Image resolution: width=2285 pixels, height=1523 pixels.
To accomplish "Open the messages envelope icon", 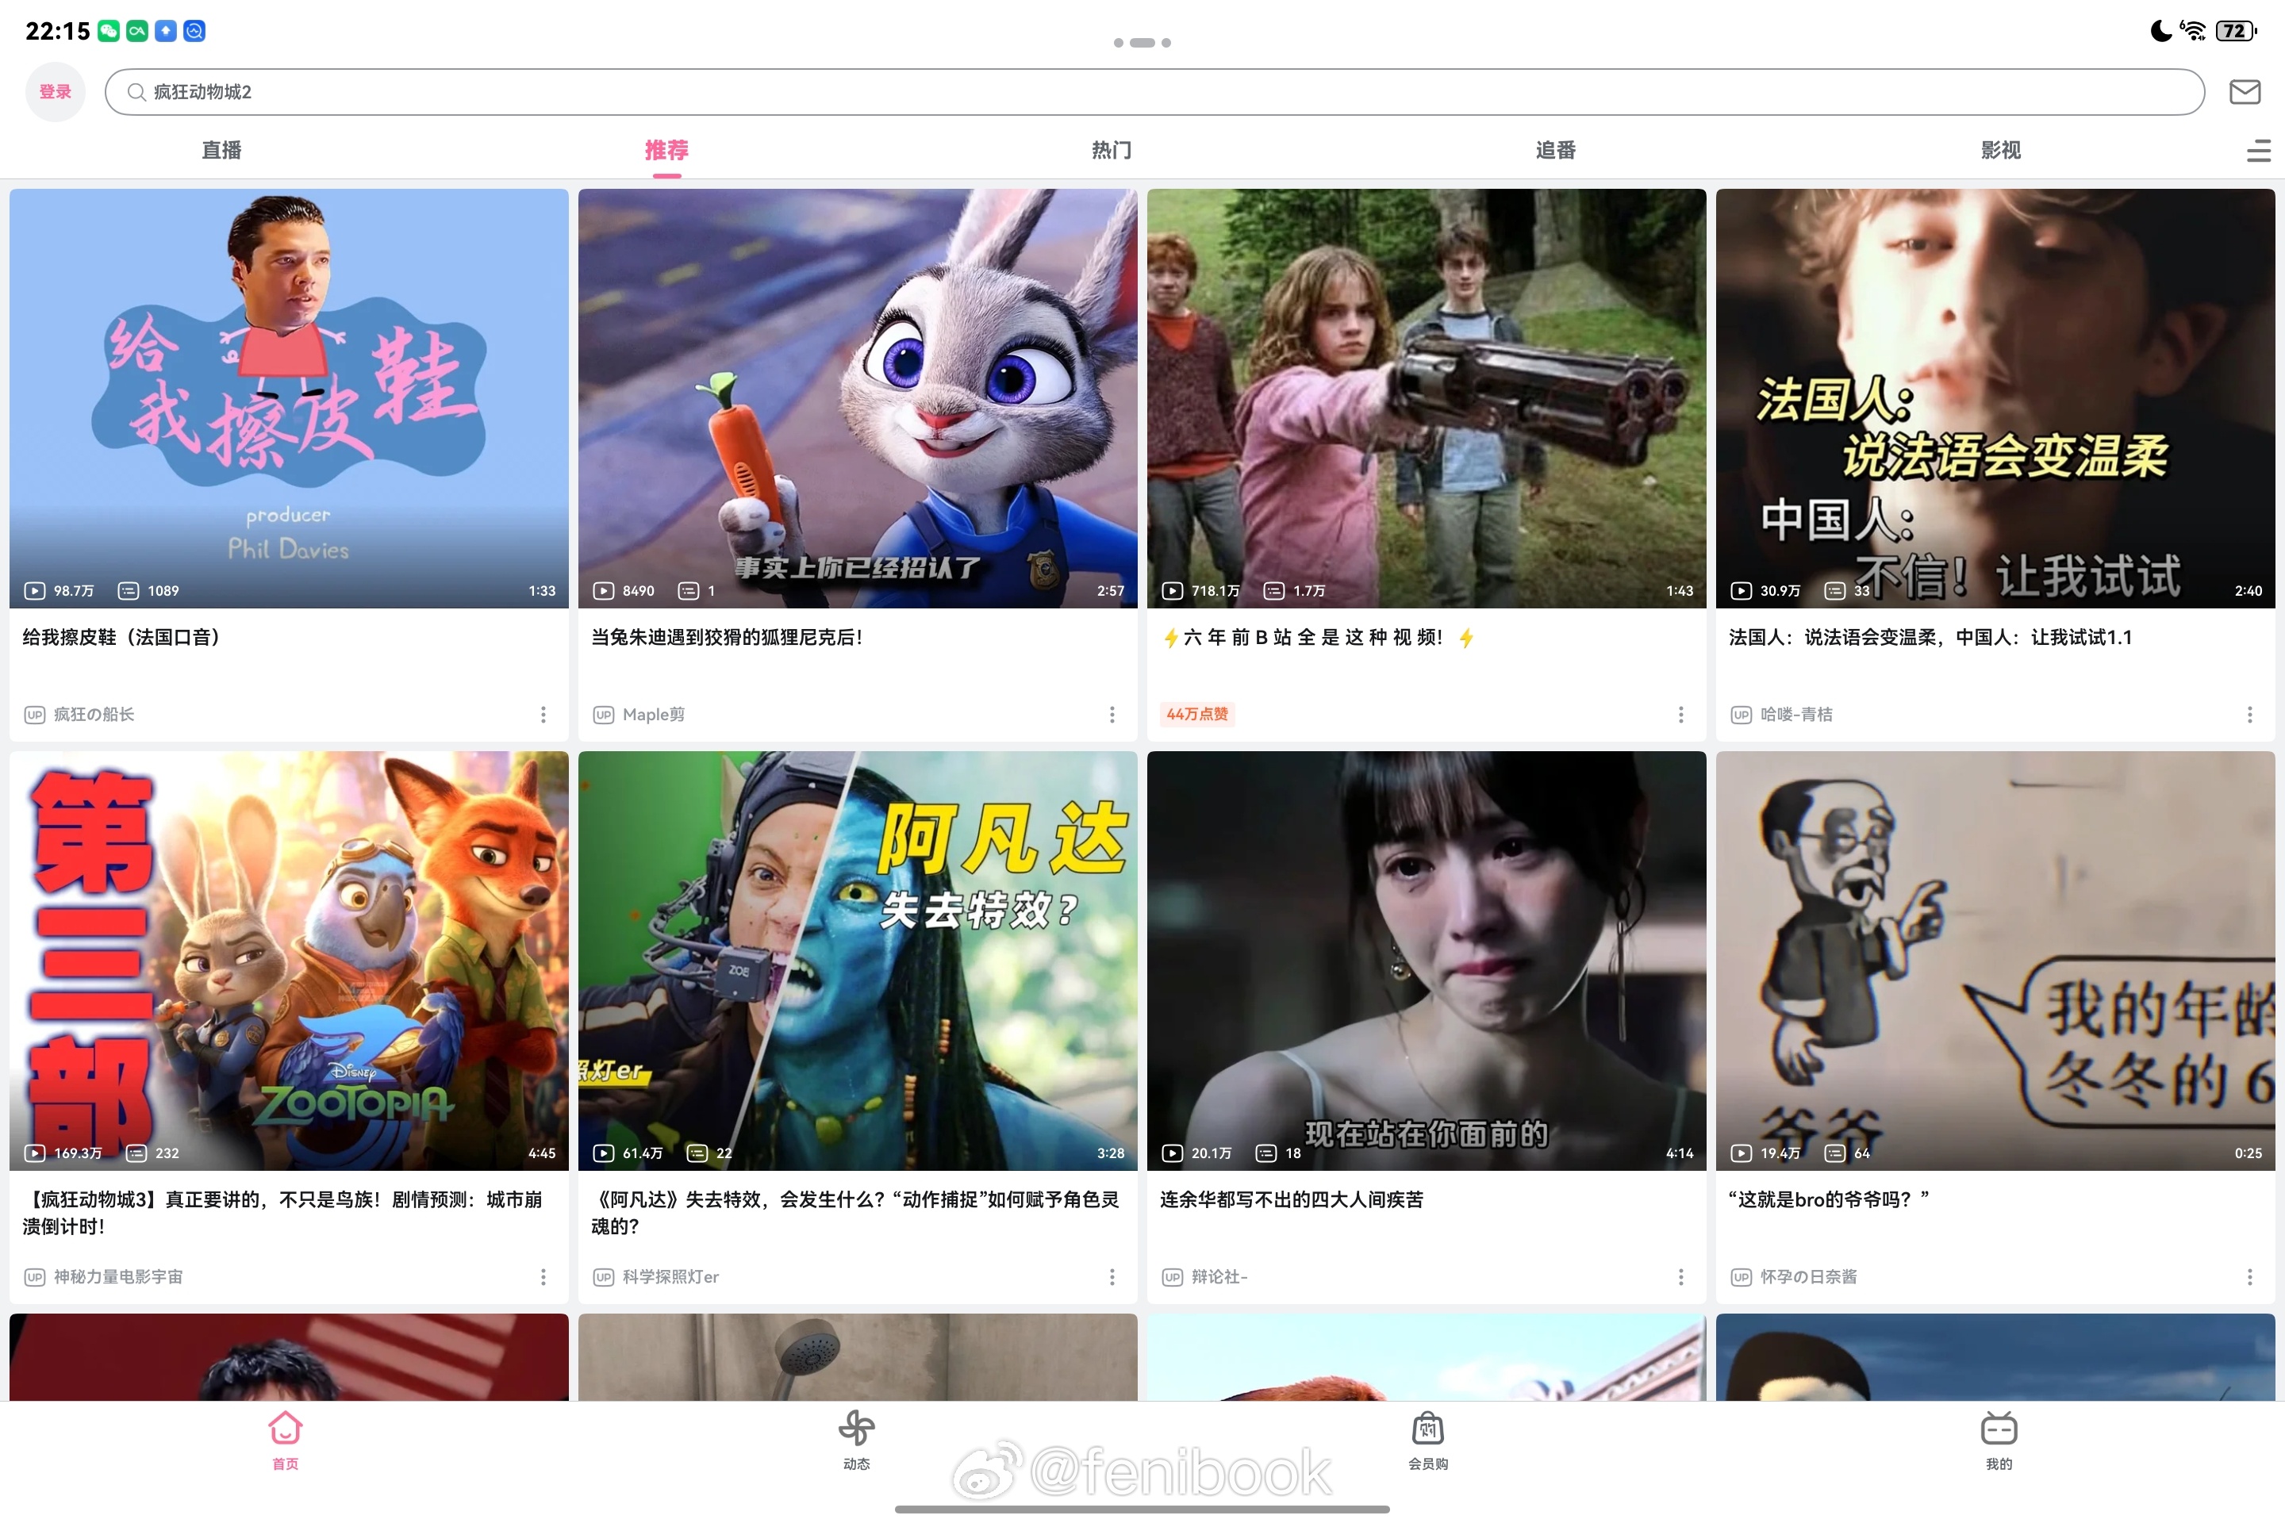I will click(2245, 92).
